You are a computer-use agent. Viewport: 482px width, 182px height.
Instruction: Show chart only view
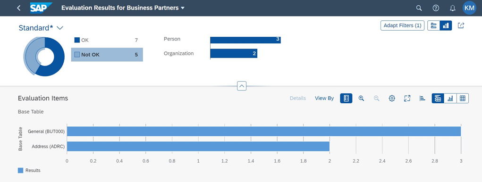coord(450,98)
